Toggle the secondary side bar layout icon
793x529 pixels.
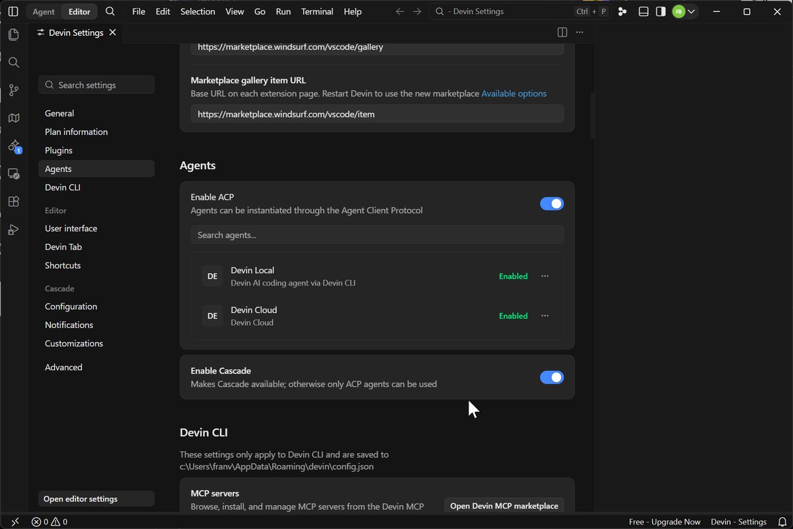[660, 11]
